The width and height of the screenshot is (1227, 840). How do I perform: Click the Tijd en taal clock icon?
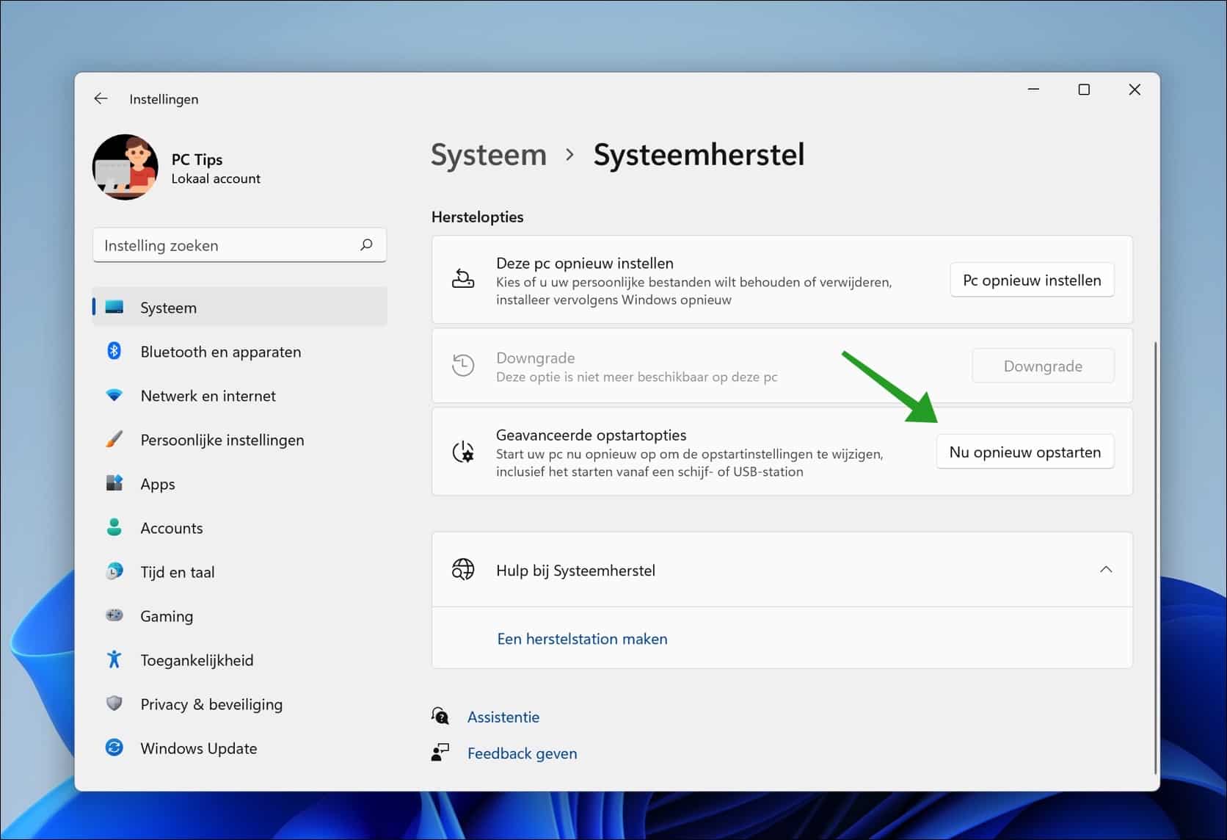(114, 571)
